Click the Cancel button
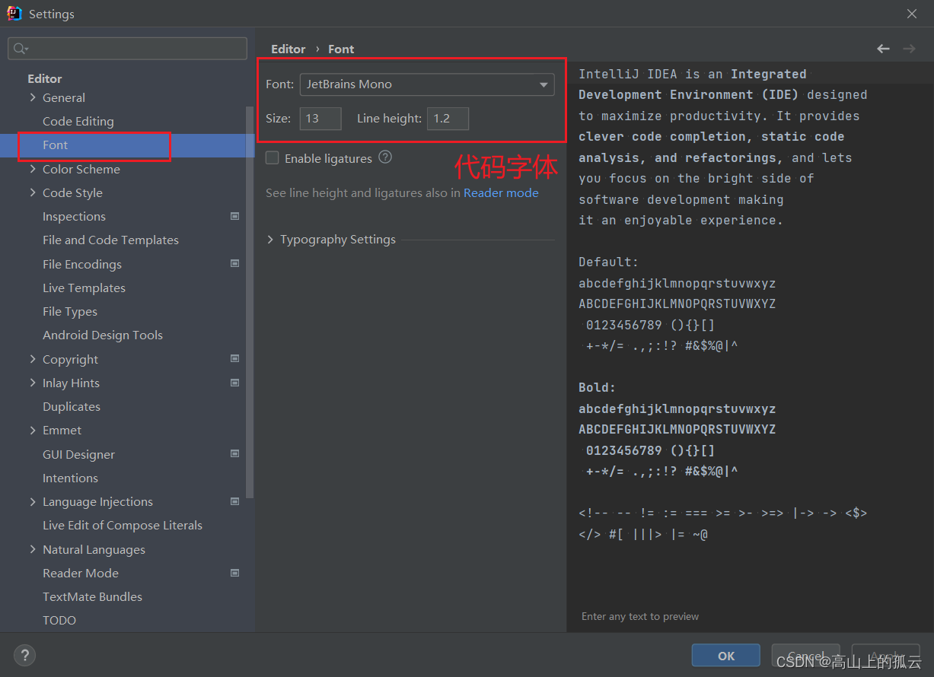Viewport: 934px width, 677px height. tap(805, 655)
